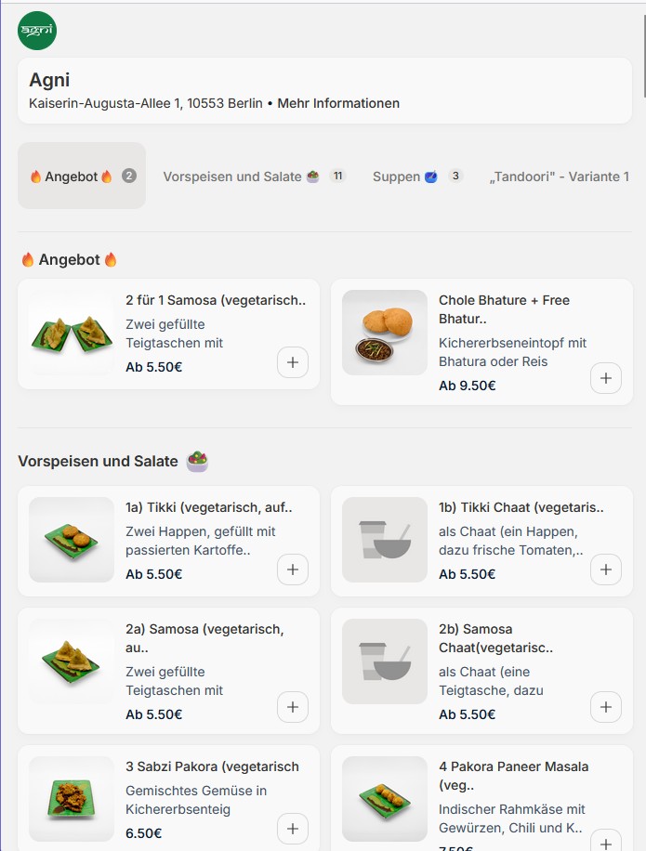Add 1a) Tikki to the order
This screenshot has height=851, width=646.
[x=293, y=570]
